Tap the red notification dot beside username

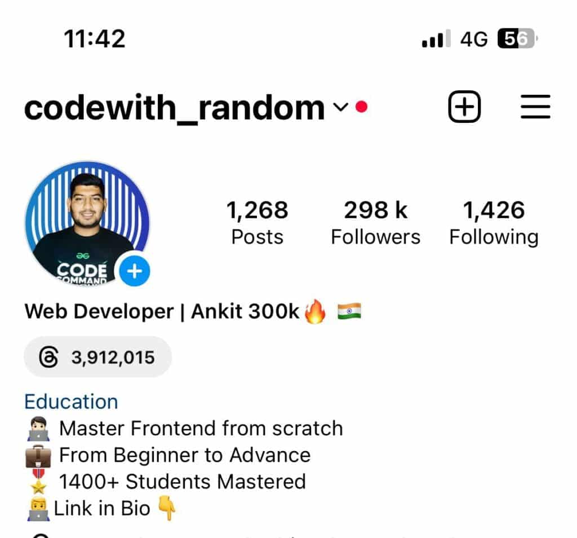pos(361,107)
